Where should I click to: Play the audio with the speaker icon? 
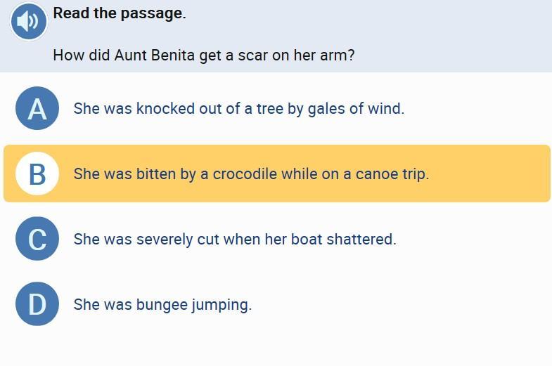point(28,22)
